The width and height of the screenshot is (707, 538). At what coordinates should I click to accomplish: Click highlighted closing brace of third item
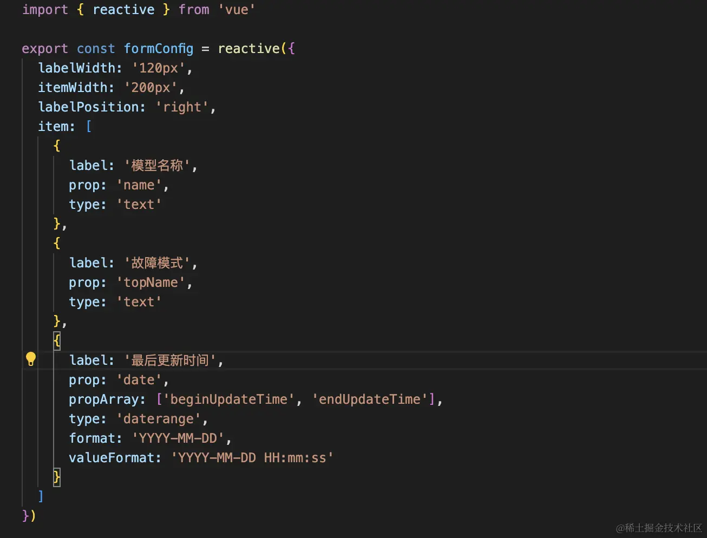click(57, 477)
